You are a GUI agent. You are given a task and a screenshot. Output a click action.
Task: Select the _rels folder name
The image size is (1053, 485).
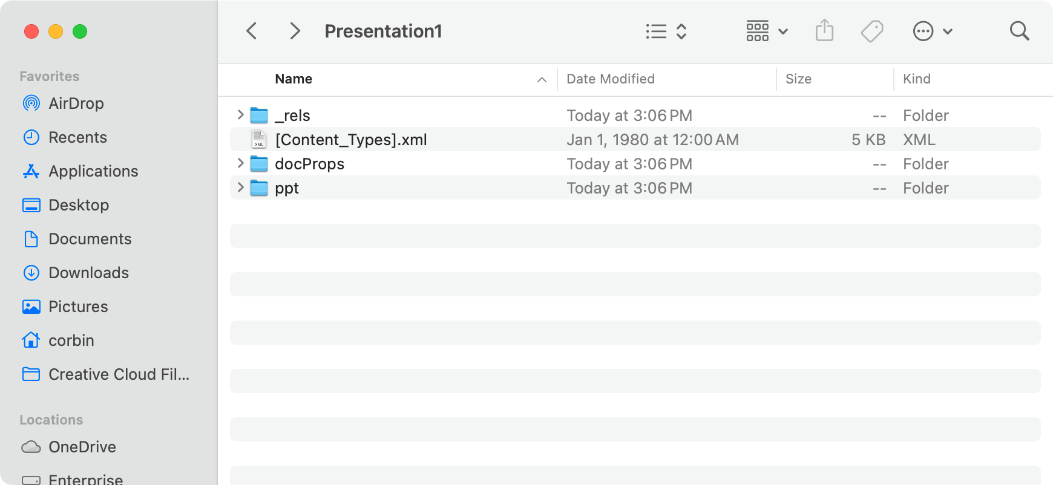(292, 116)
